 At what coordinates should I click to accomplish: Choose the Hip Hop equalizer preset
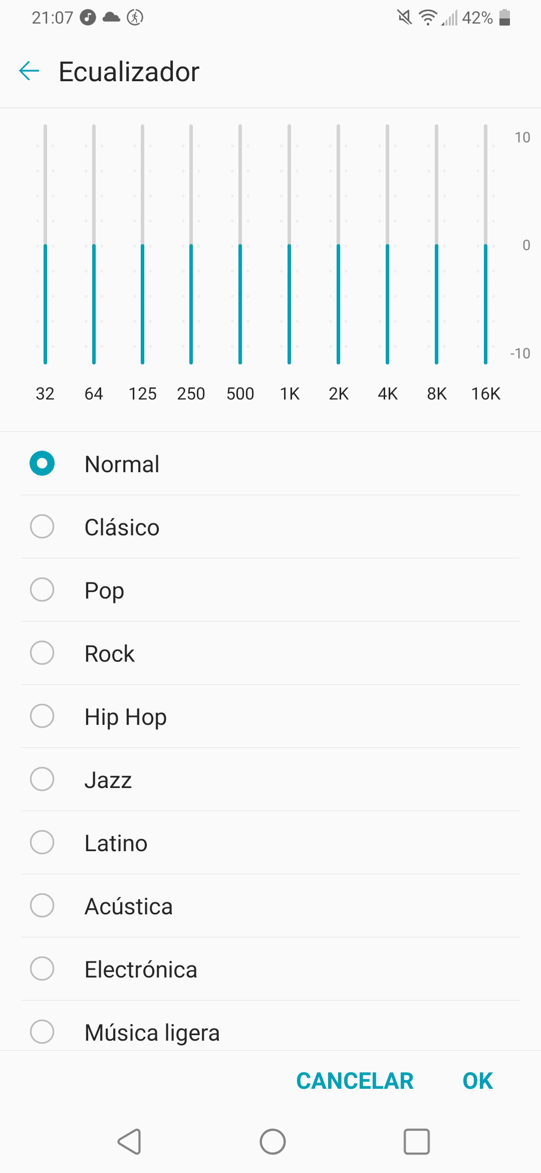(x=270, y=716)
